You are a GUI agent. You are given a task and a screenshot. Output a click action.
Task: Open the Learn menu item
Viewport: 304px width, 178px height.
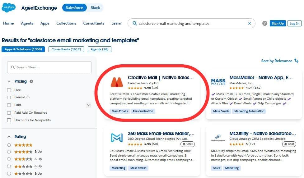[116, 23]
